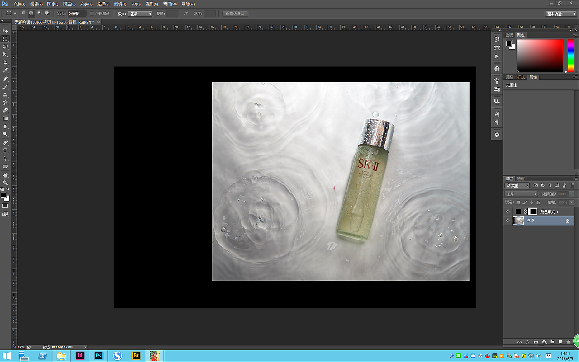Viewport: 579px width, 362px height.
Task: Select the Gradient tool
Action: click(x=5, y=118)
